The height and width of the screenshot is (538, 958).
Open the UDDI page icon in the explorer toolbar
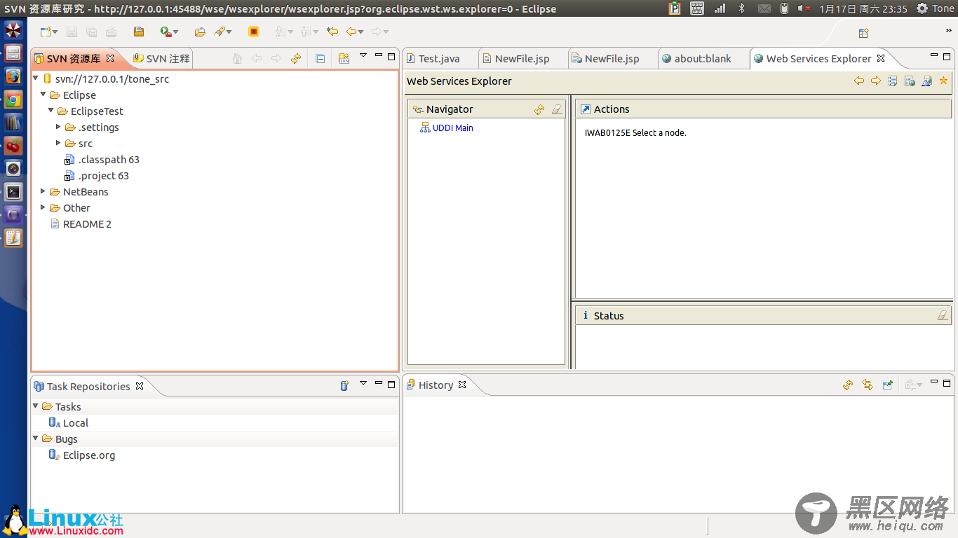click(x=893, y=81)
